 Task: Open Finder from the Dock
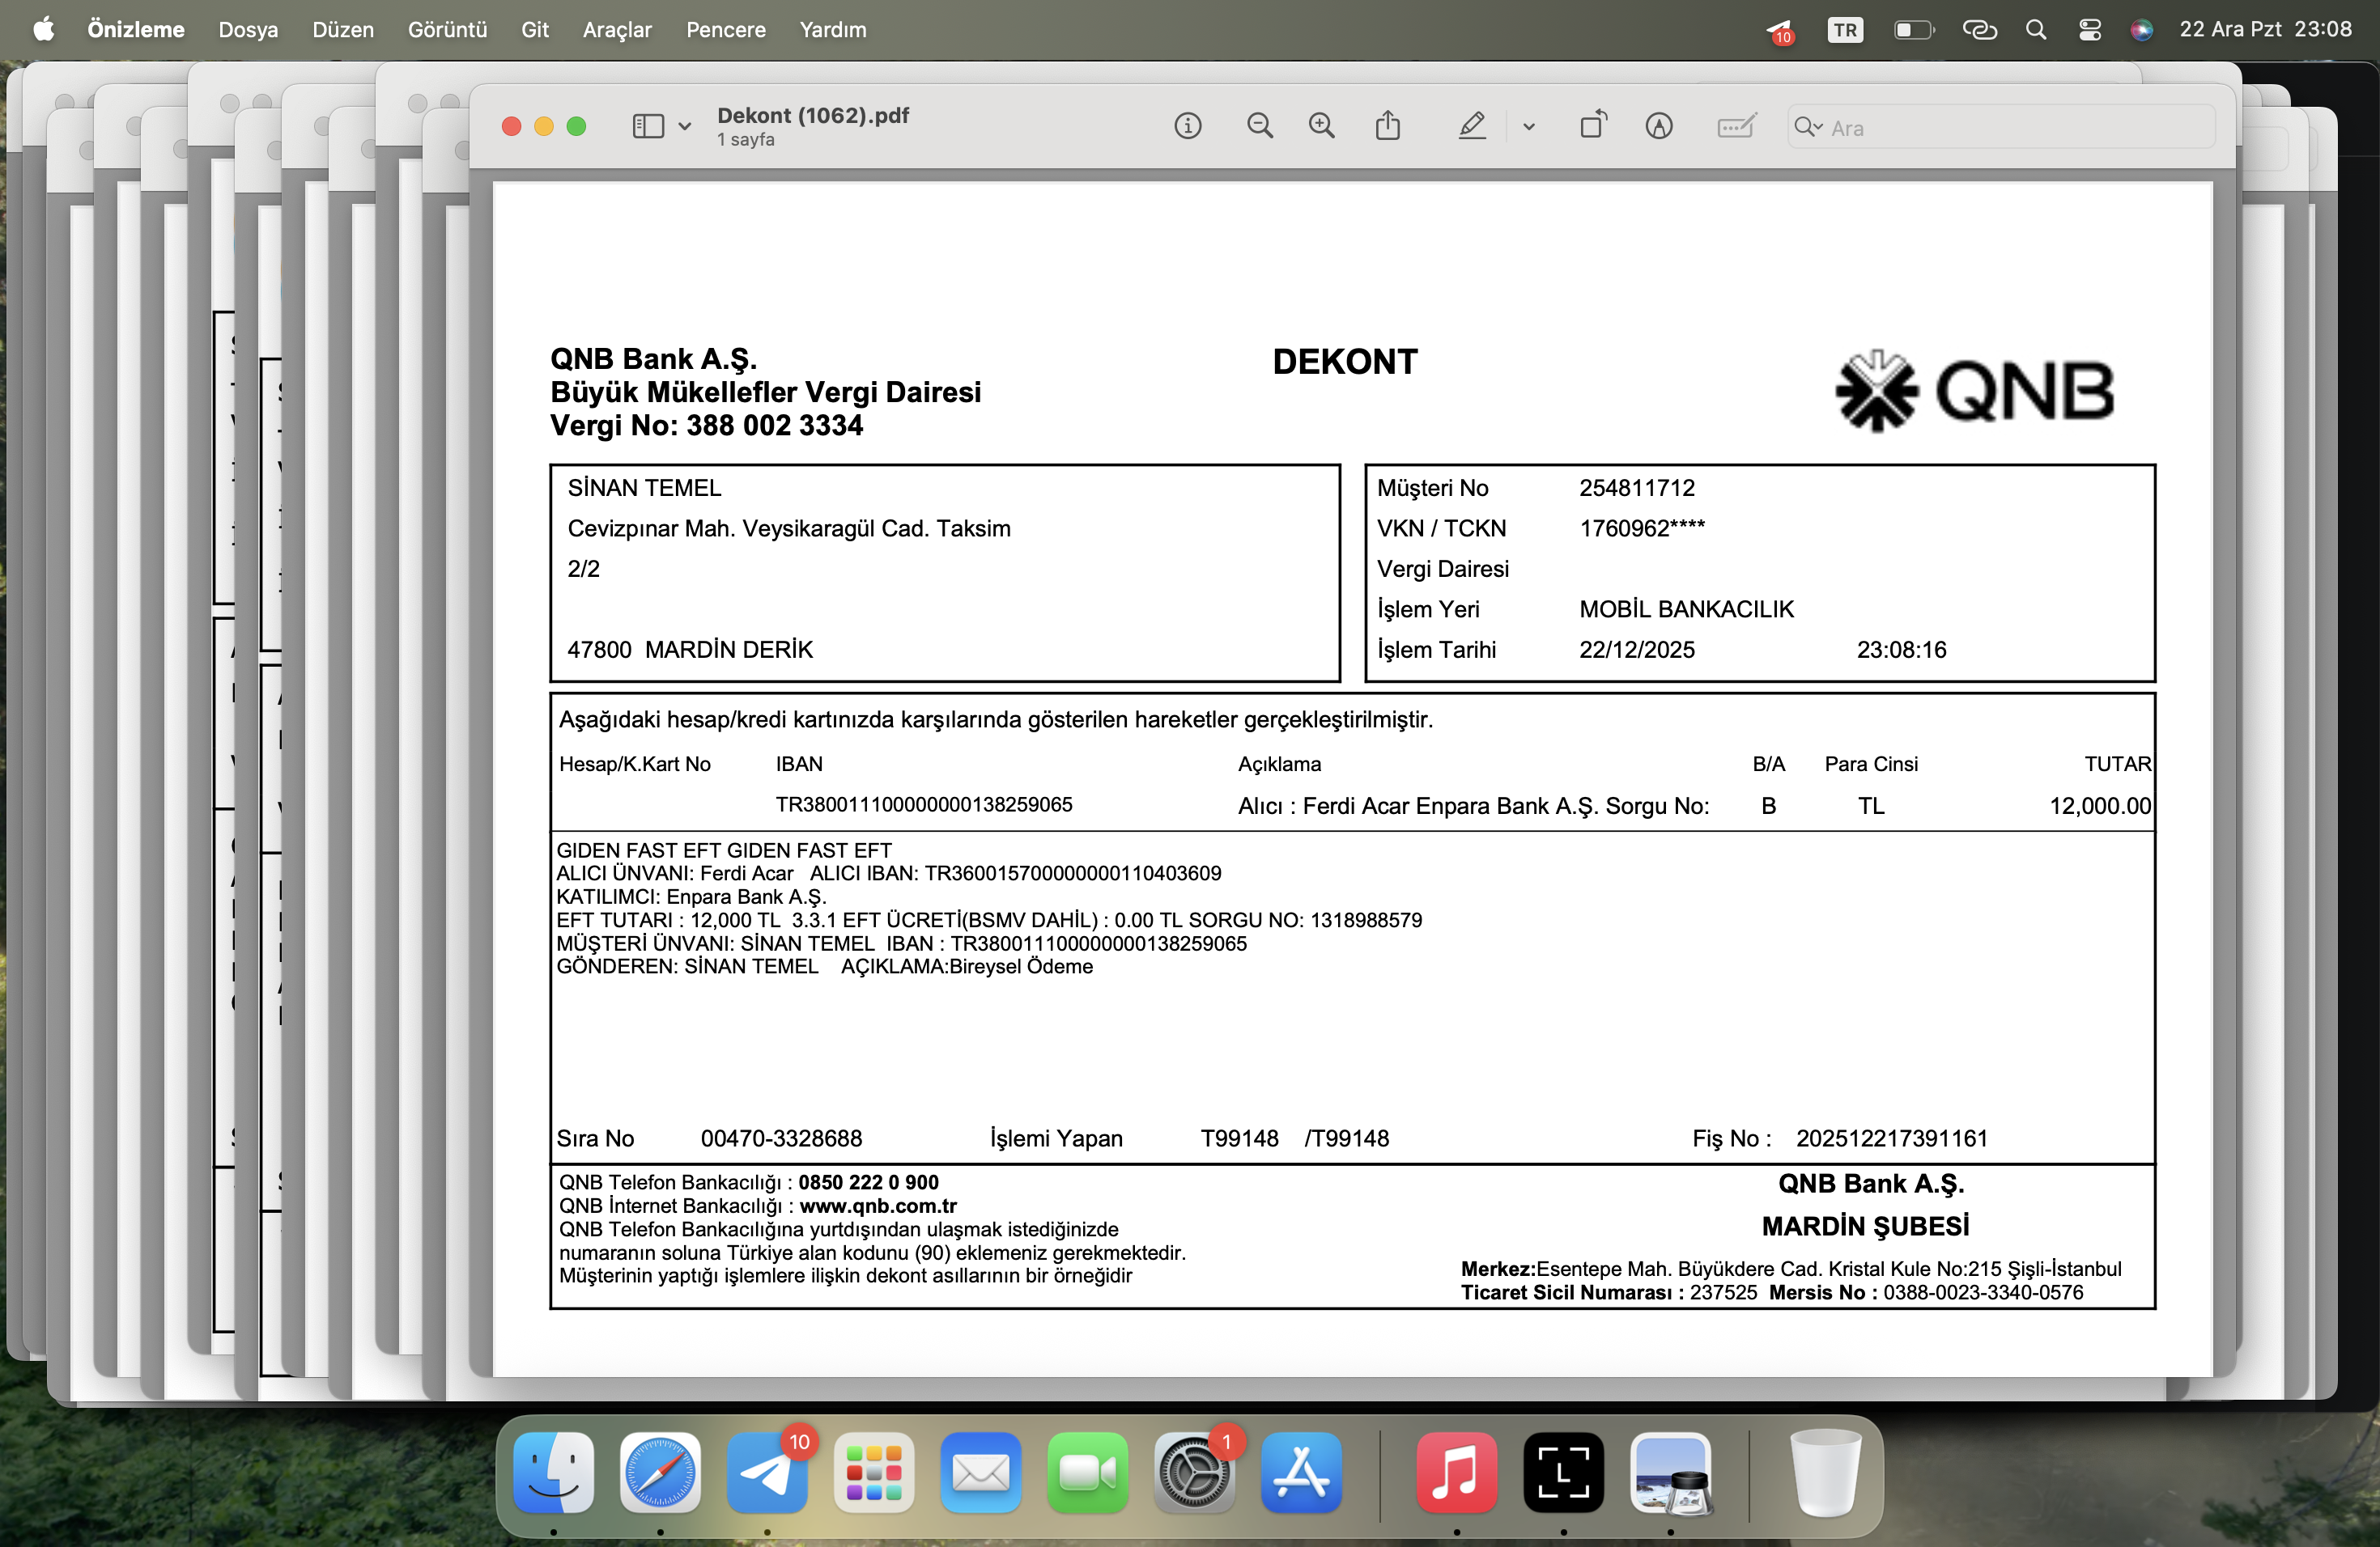553,1472
